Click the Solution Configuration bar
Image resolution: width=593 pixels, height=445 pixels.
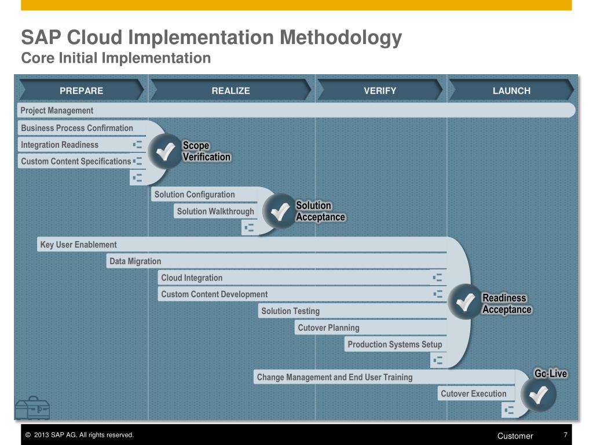(x=204, y=195)
